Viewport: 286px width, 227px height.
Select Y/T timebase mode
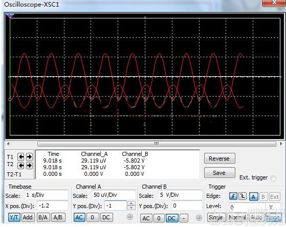tap(14, 217)
